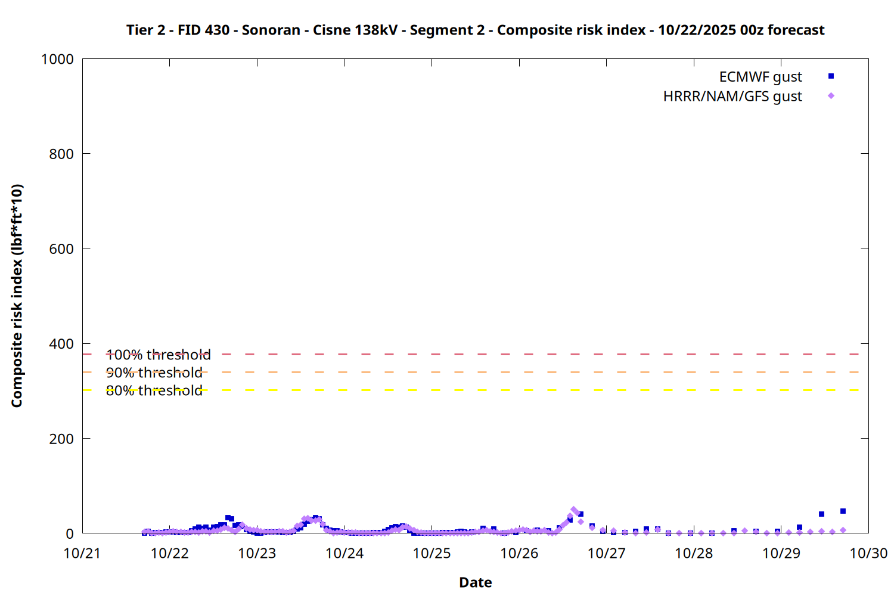894x596 pixels.
Task: Select the "HRRR/NAM/GFS gust" legend label
Action: click(732, 97)
